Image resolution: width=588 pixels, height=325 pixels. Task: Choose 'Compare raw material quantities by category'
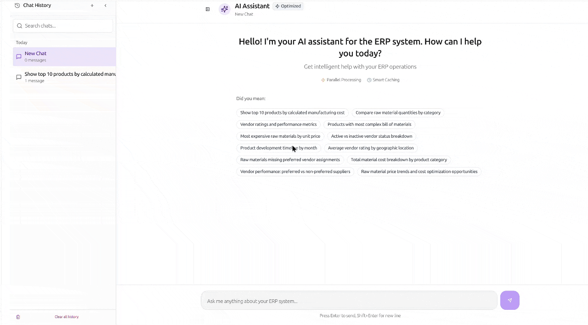tap(398, 112)
